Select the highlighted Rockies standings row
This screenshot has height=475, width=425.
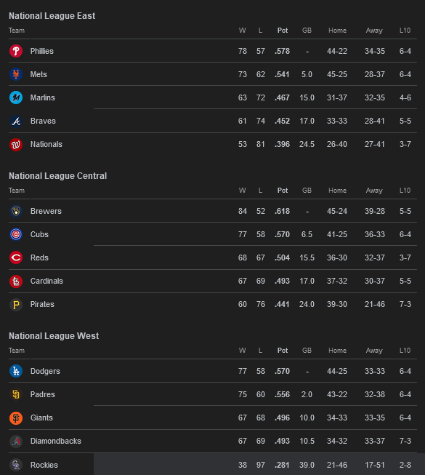pos(213,464)
